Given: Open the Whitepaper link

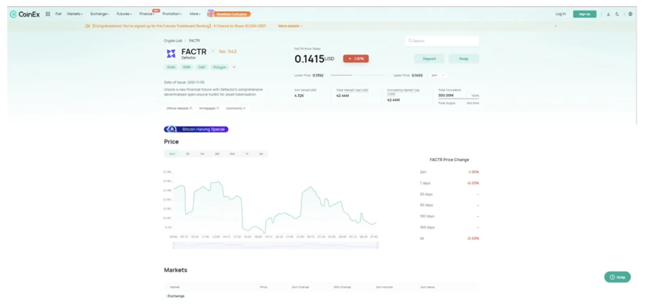Looking at the screenshot, I should [209, 108].
